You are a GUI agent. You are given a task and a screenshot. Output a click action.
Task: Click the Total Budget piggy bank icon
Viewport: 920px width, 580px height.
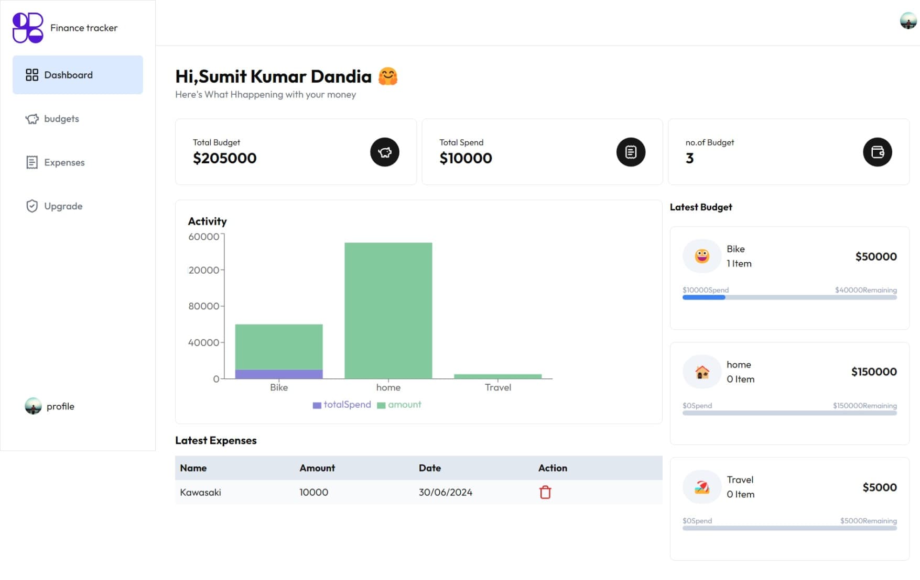point(385,152)
